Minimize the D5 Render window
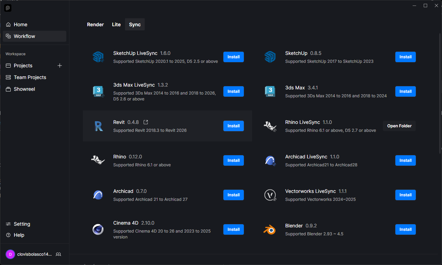The width and height of the screenshot is (442, 265). tap(415, 5)
